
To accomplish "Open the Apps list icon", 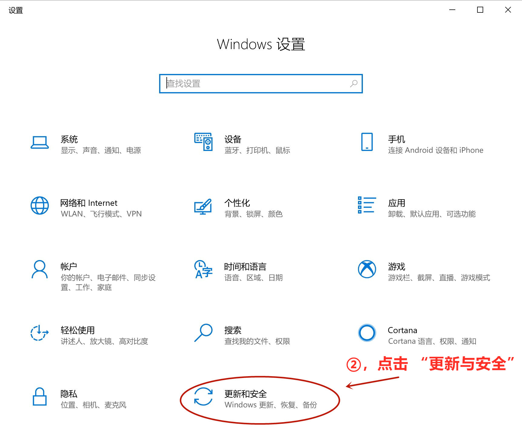I will click(367, 205).
